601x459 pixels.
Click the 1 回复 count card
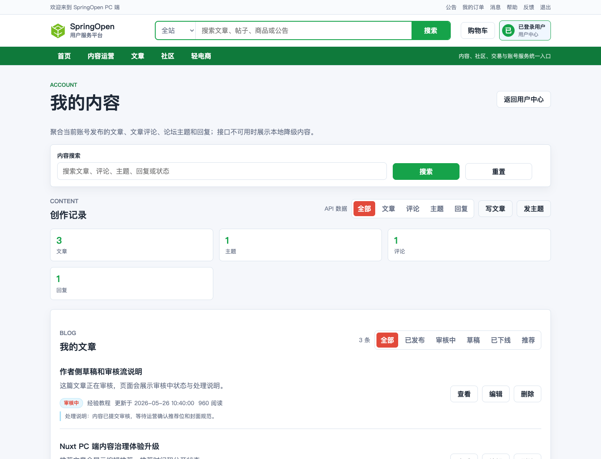(131, 283)
